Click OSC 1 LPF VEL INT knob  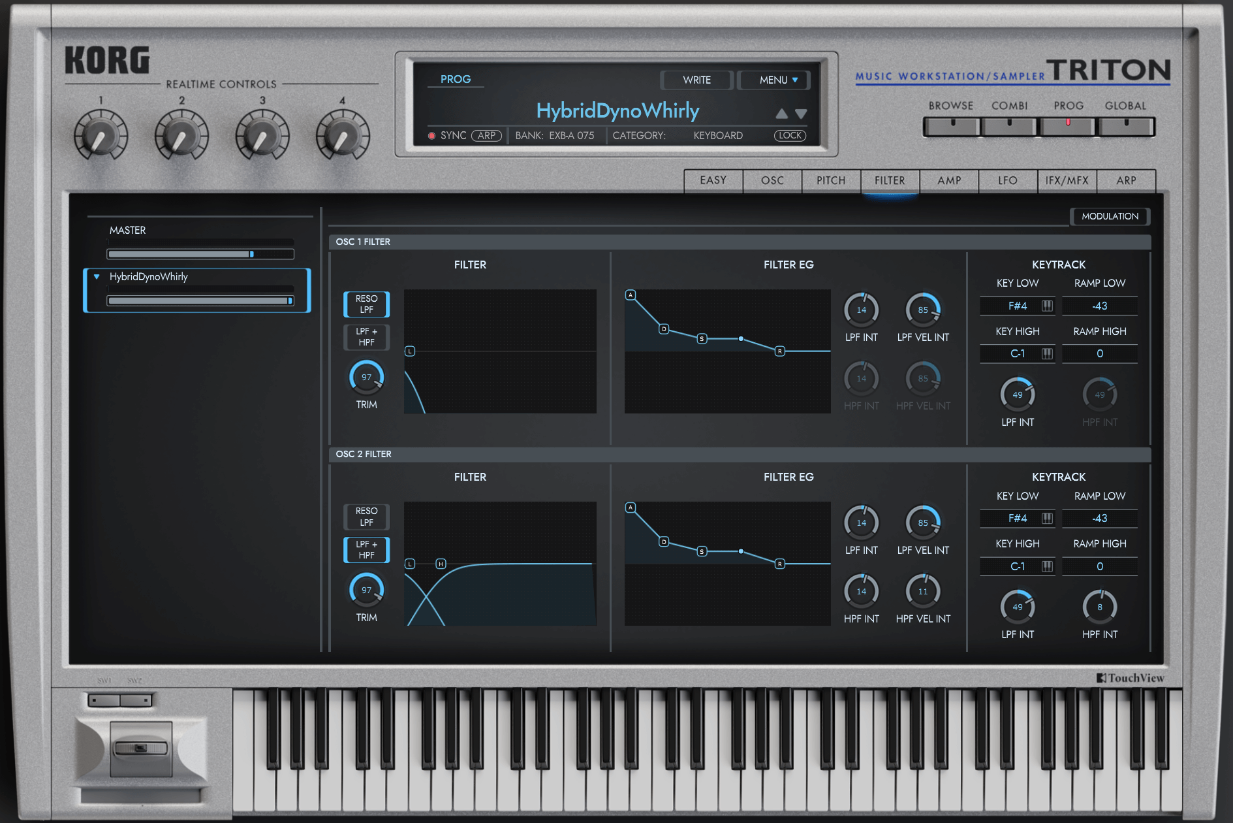pos(923,310)
